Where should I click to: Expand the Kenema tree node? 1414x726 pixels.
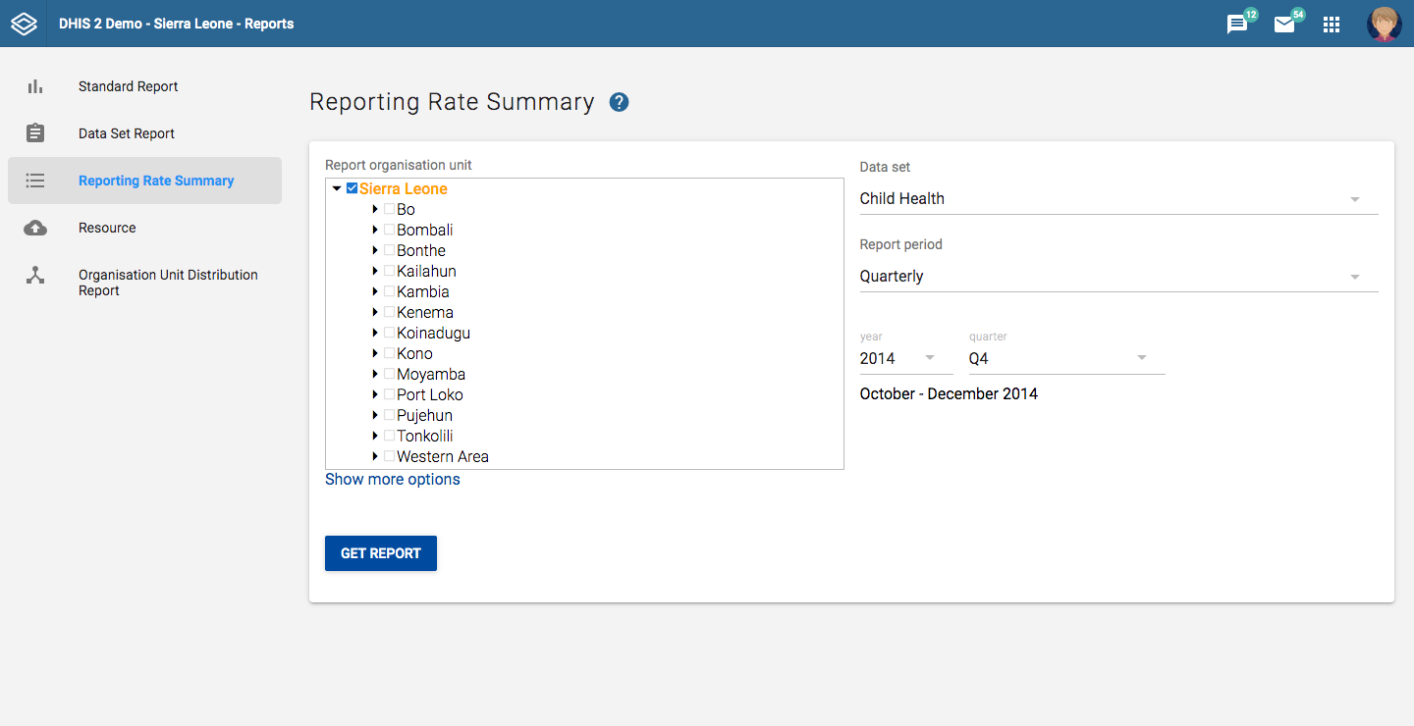coord(375,312)
